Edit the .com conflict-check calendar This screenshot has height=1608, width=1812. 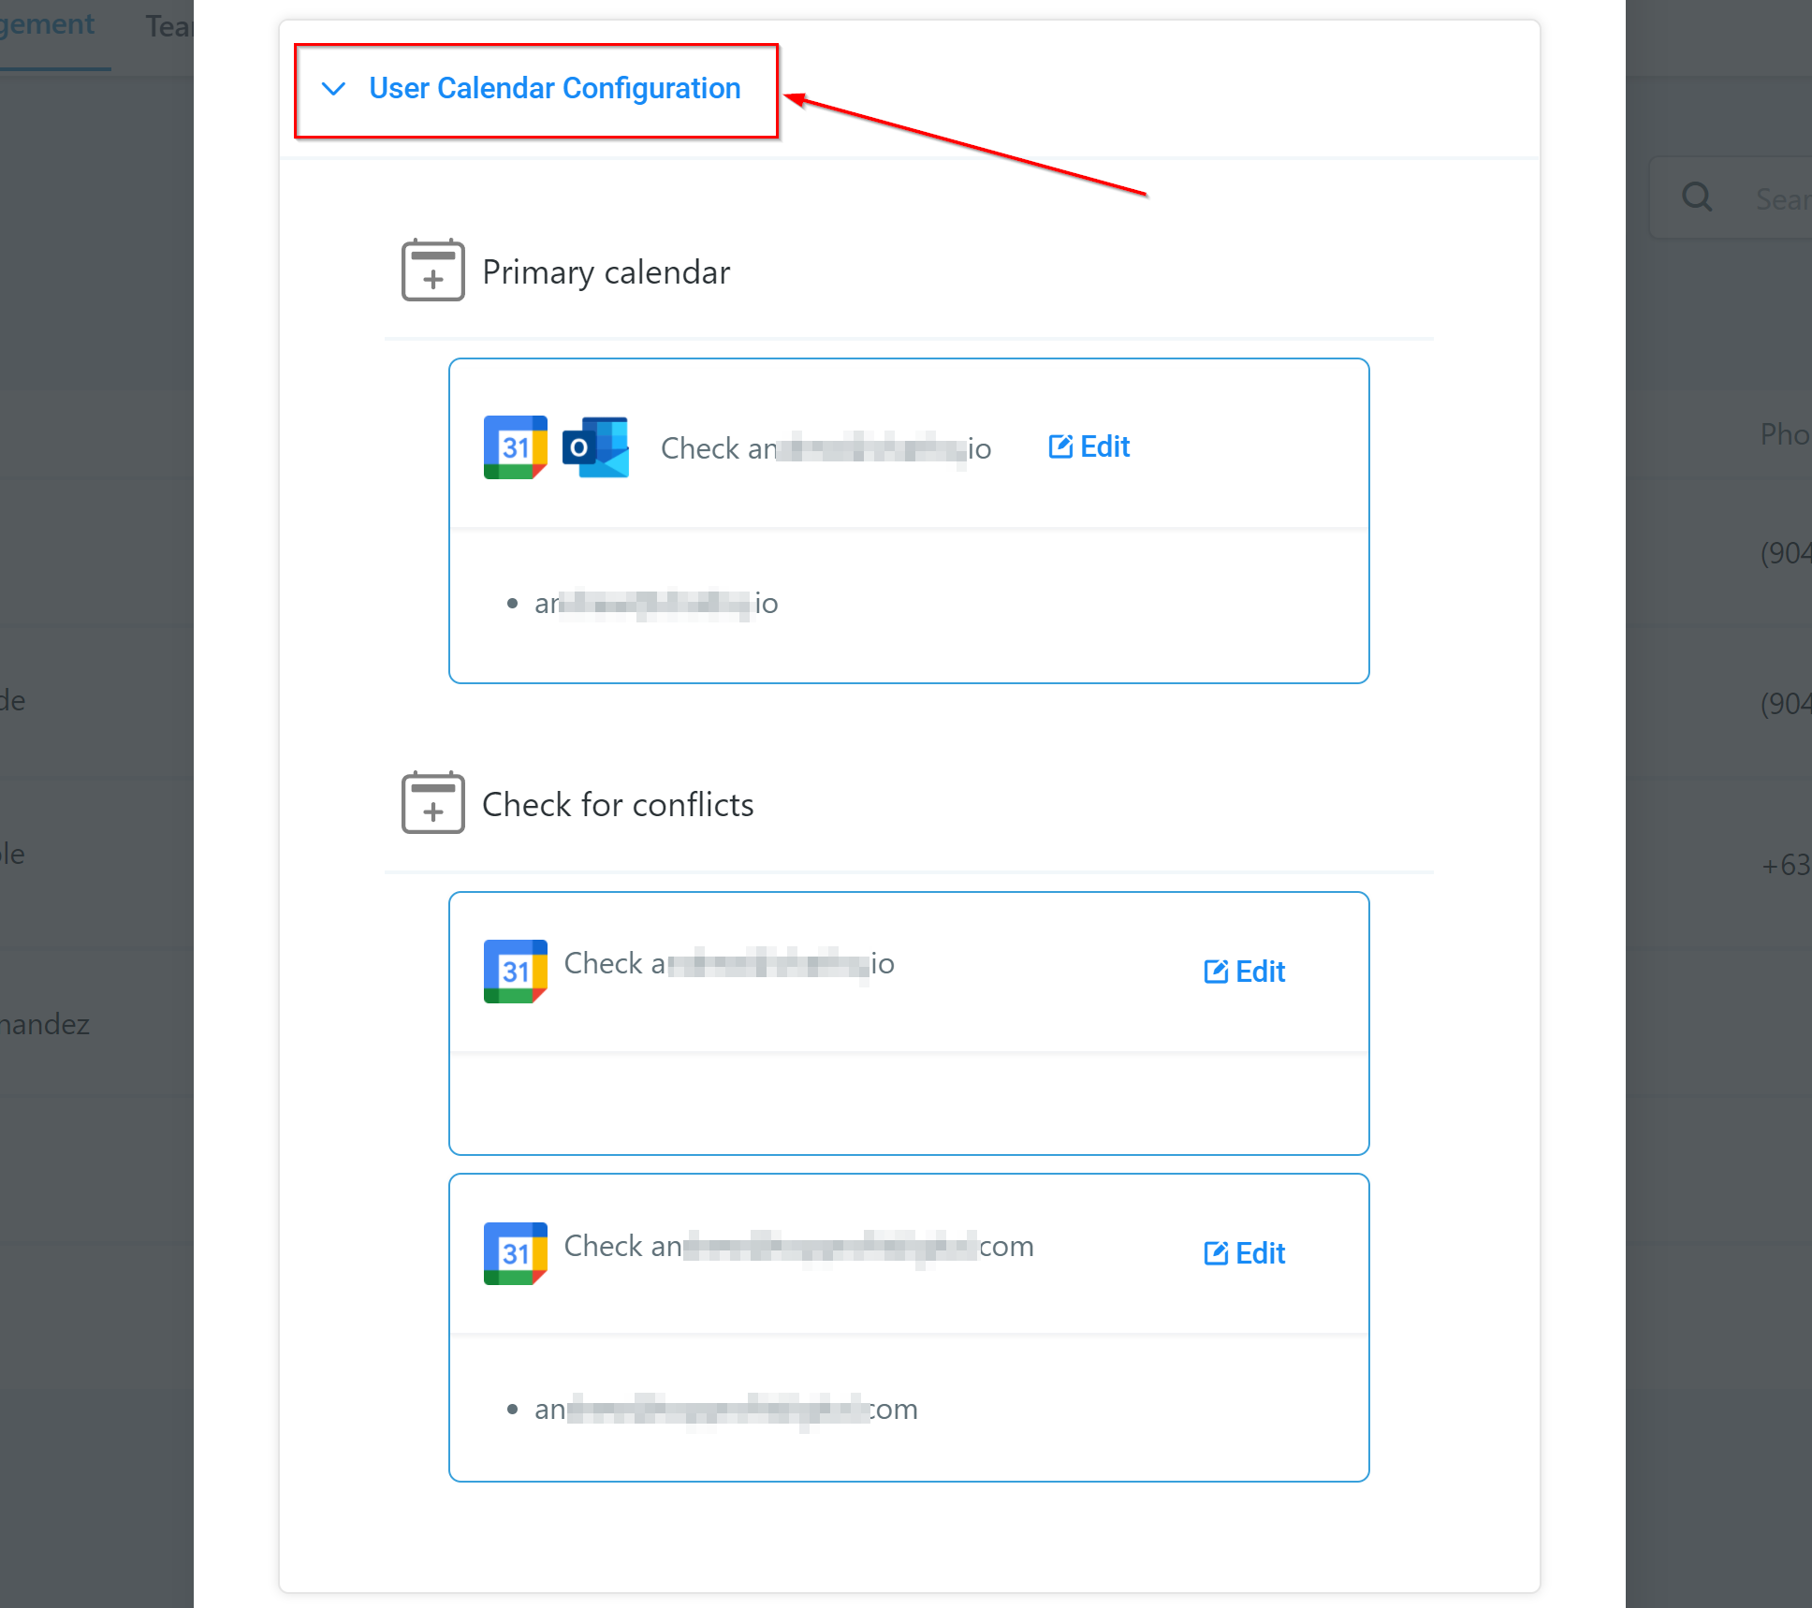coord(1245,1253)
